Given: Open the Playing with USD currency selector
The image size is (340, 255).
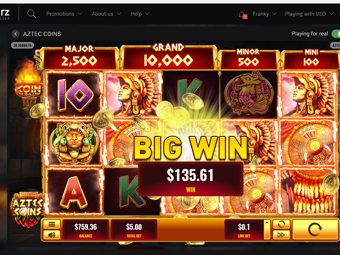Looking at the screenshot, I should pos(309,14).
